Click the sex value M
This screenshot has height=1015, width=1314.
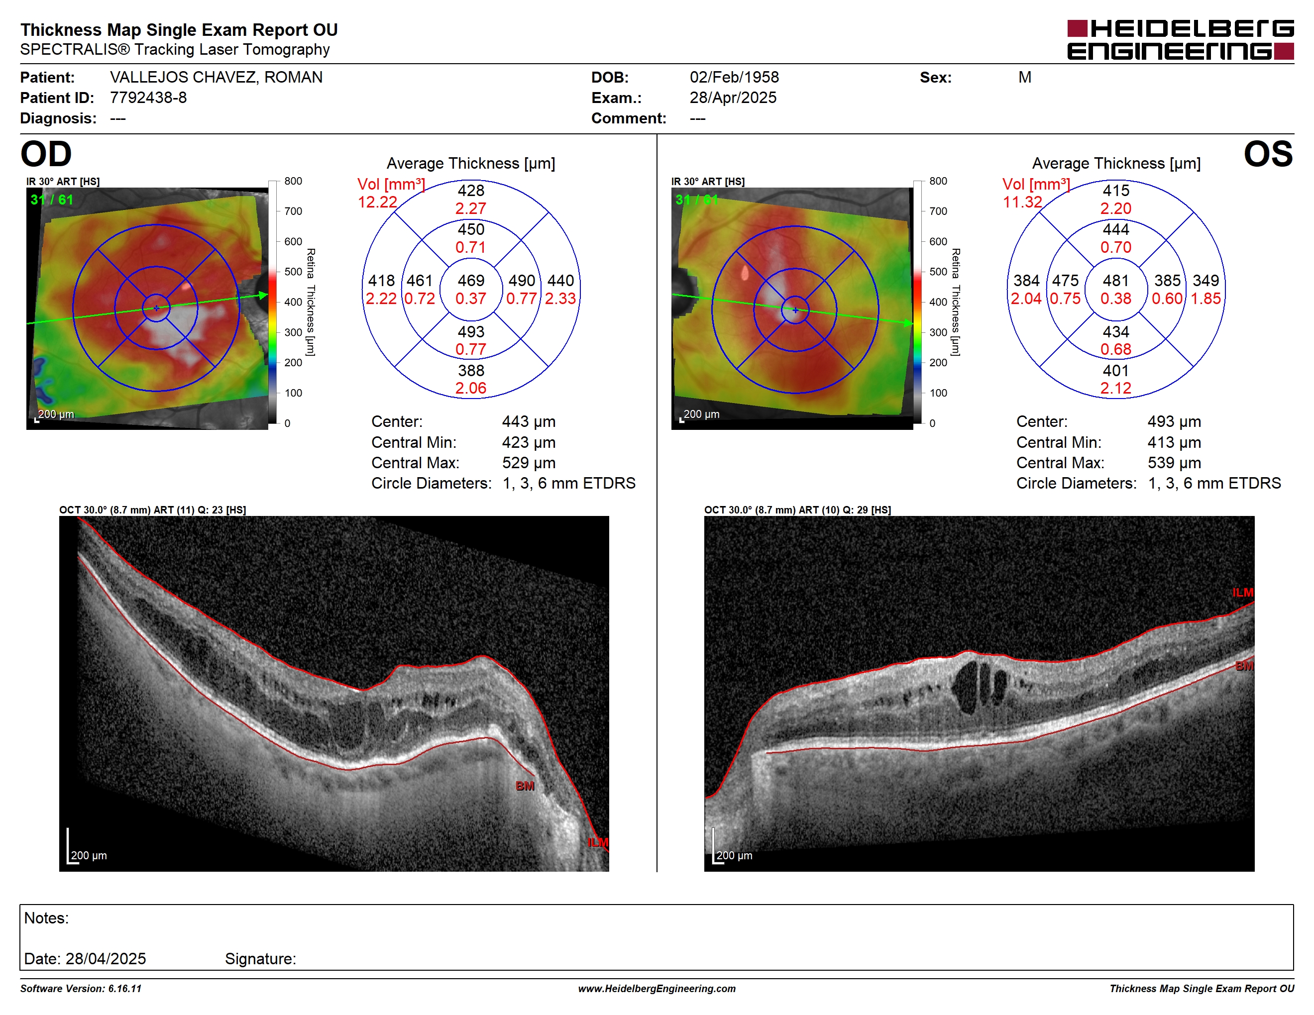[x=1025, y=78]
